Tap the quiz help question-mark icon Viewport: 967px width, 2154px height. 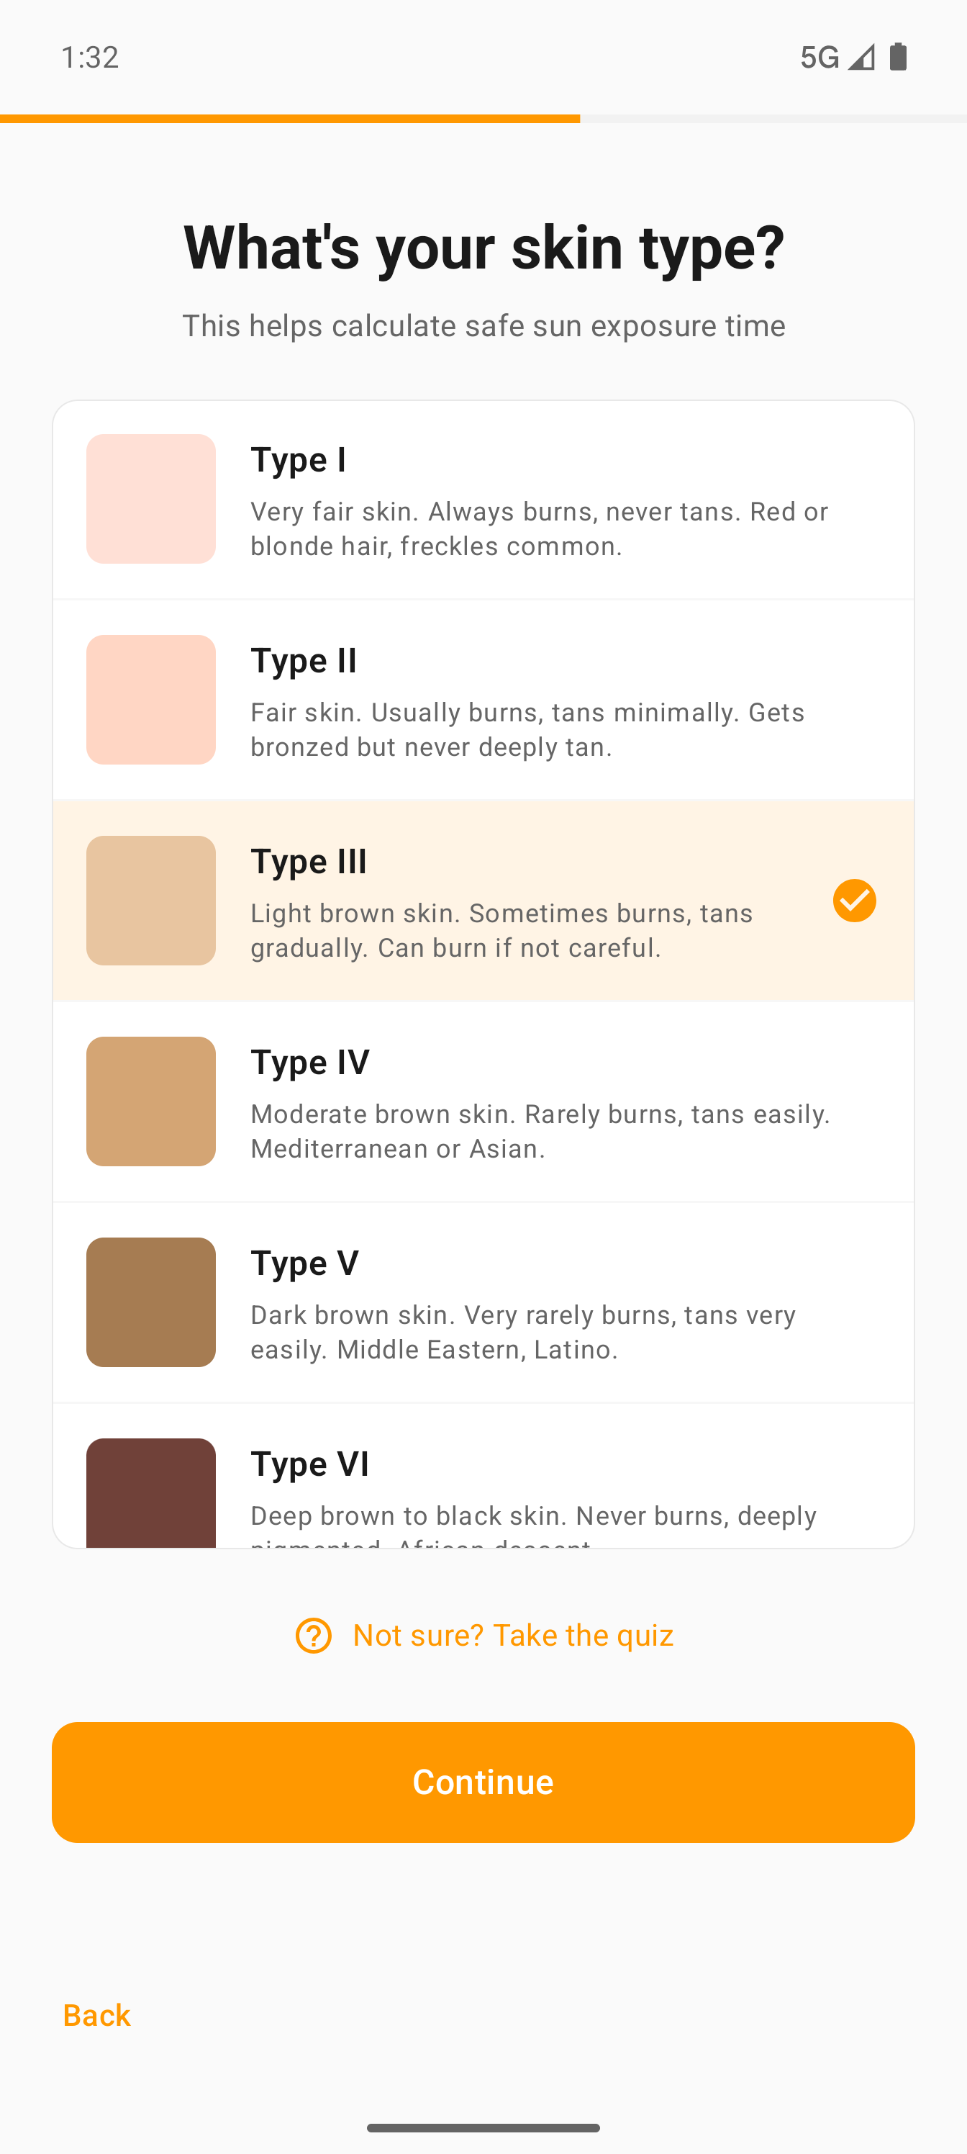point(314,1636)
